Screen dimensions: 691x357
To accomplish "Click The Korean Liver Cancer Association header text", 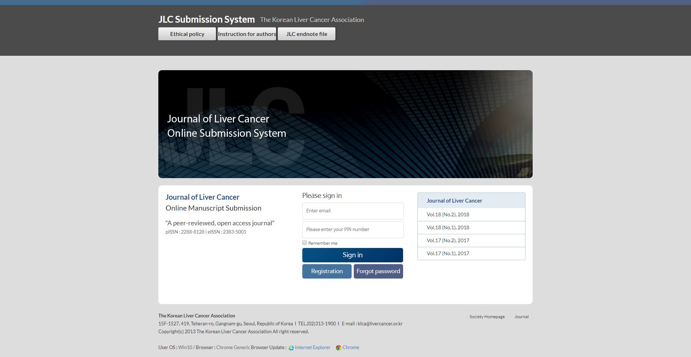I will point(312,20).
